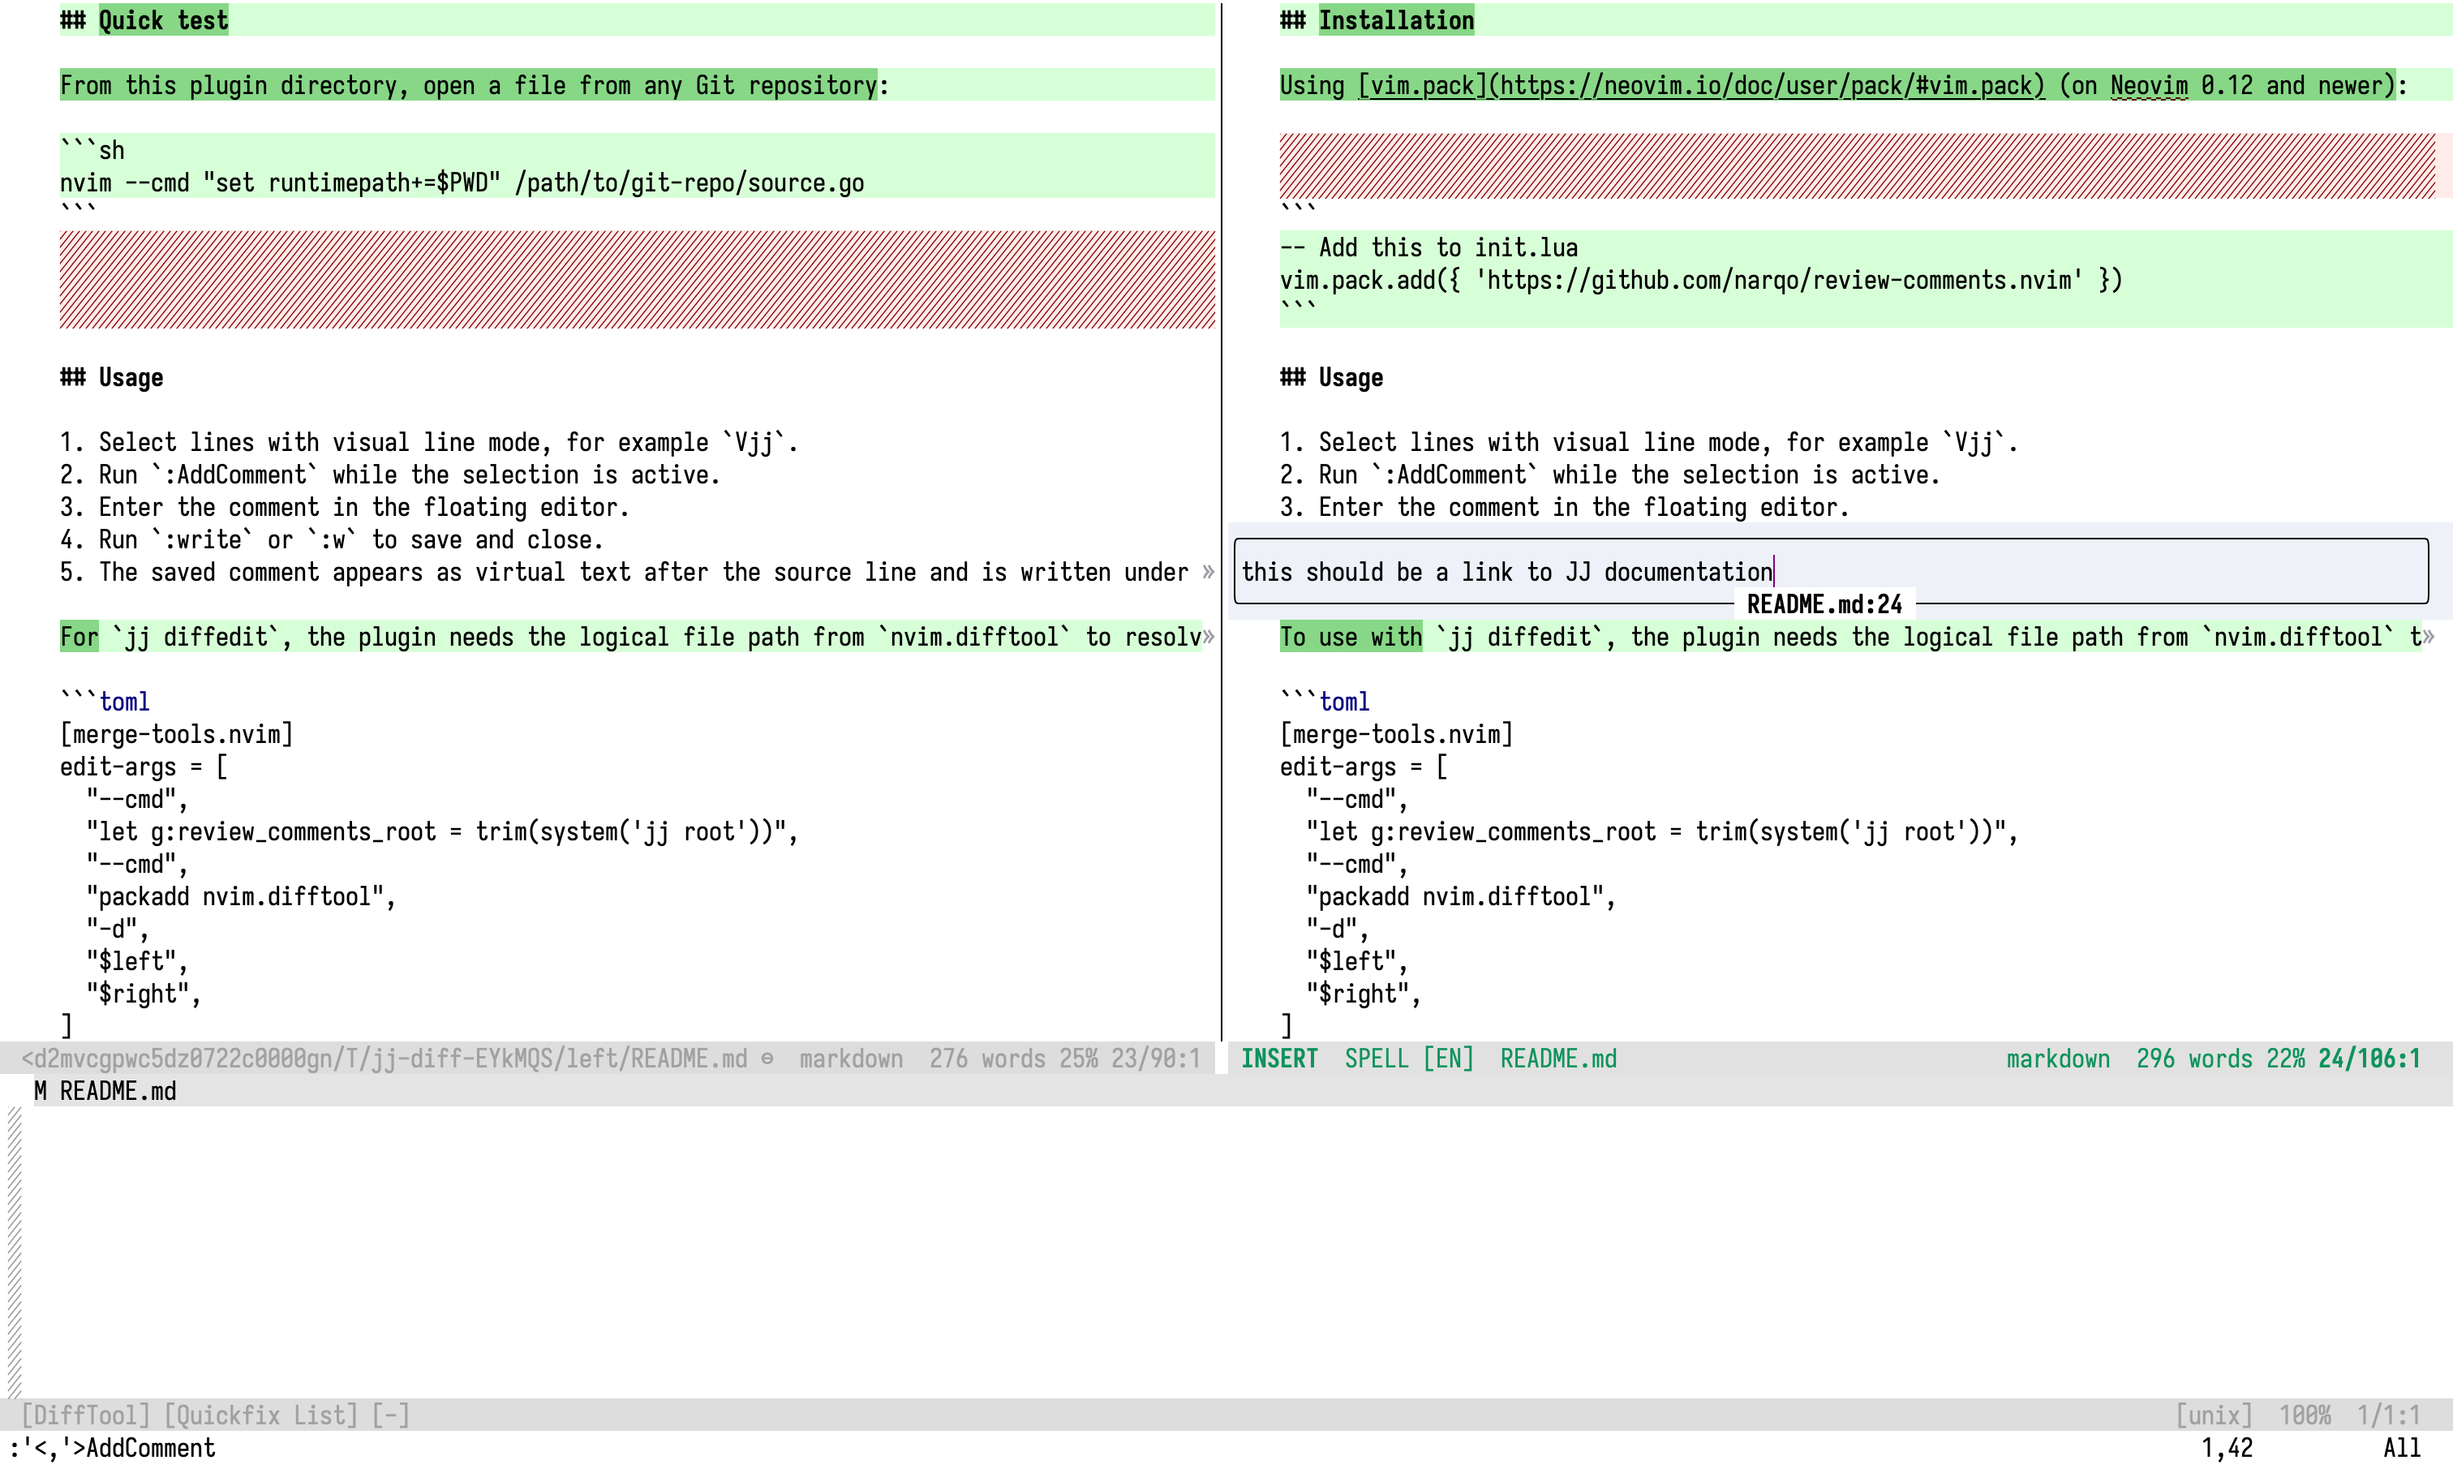Click the 'To use with `jj diffedit`' line
The height and width of the screenshot is (1473, 2453).
[x=1850, y=636]
